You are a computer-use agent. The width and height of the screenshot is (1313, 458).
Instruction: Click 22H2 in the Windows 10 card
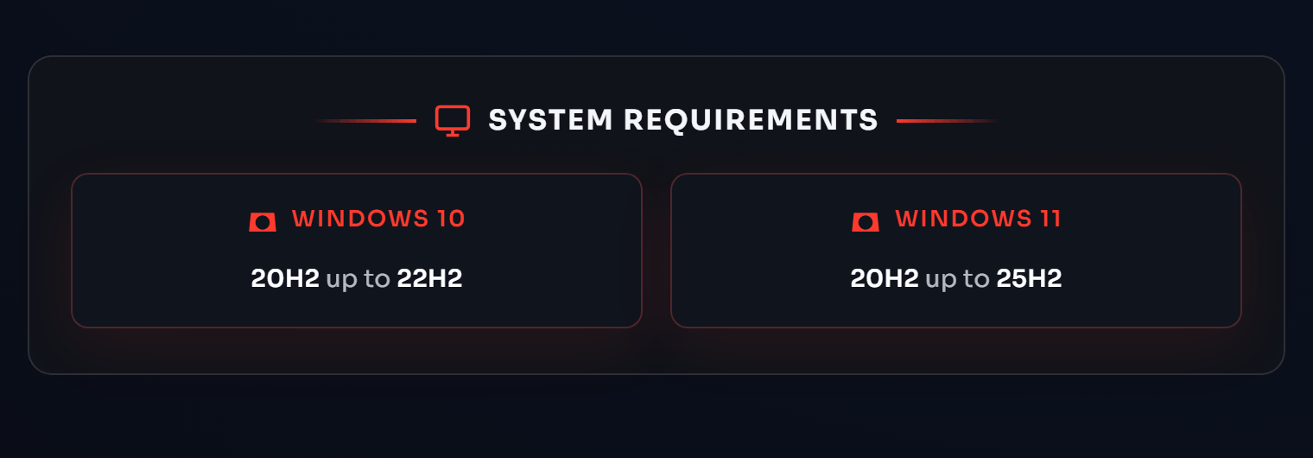(x=429, y=278)
